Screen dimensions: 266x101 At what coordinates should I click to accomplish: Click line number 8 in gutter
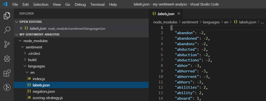(x=162, y=65)
